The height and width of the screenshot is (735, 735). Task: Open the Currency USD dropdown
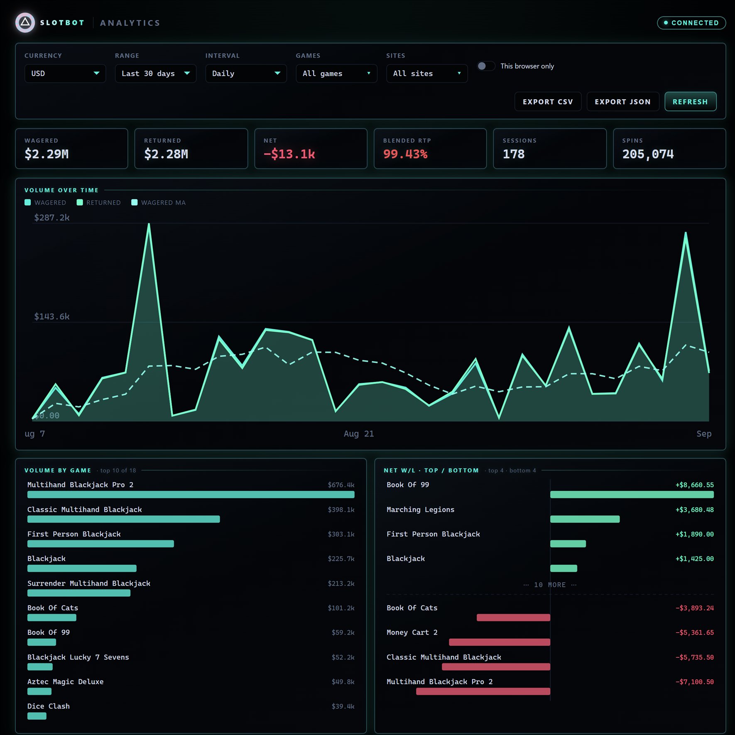click(x=65, y=73)
